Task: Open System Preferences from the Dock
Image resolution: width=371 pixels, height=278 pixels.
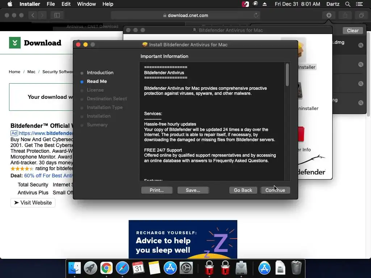Action: pos(186,268)
